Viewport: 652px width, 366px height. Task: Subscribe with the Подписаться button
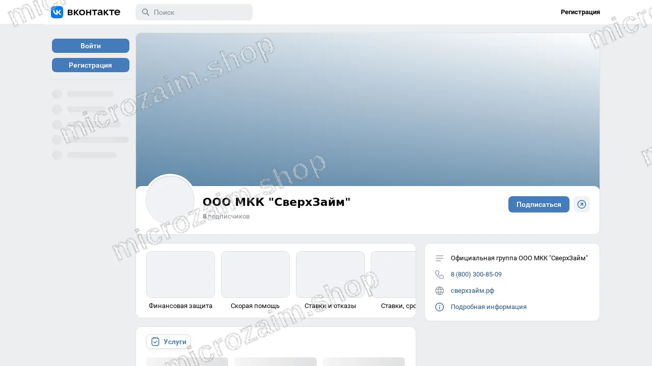coord(539,204)
